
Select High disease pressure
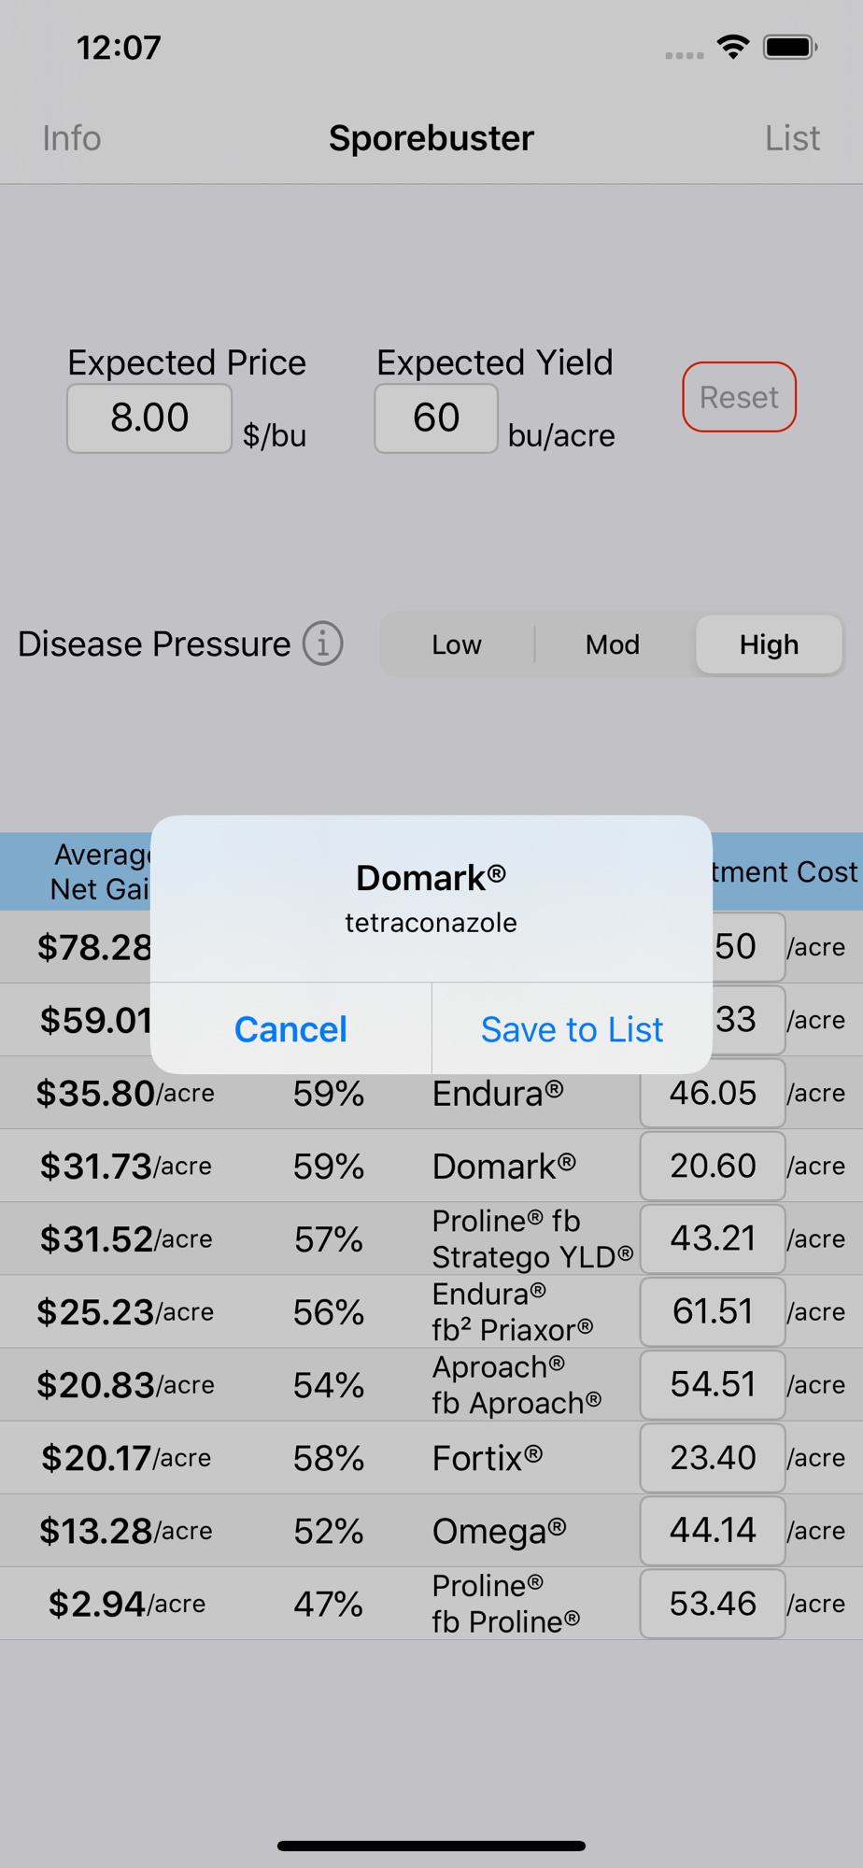pos(769,644)
